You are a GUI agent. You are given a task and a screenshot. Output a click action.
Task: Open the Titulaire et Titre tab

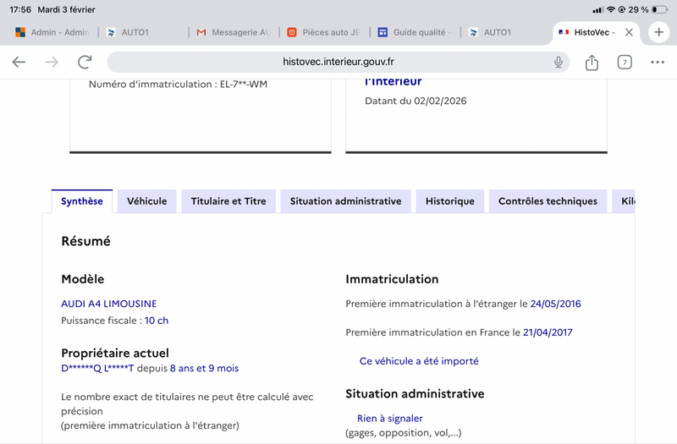(x=228, y=201)
